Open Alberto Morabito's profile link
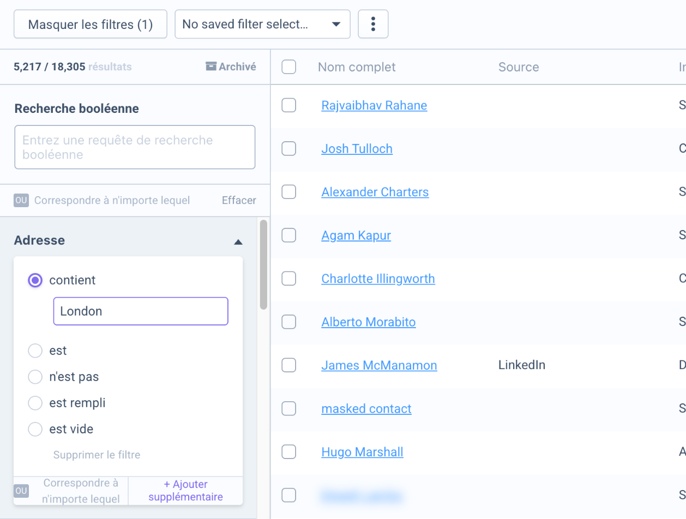This screenshot has width=686, height=519. [368, 322]
